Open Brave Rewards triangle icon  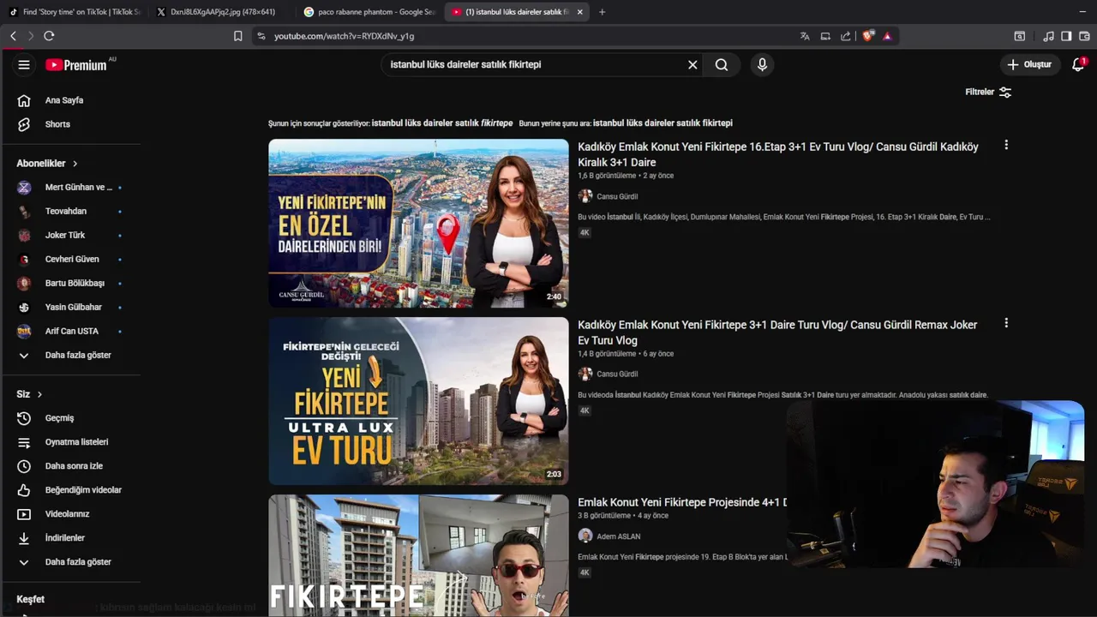(x=887, y=36)
